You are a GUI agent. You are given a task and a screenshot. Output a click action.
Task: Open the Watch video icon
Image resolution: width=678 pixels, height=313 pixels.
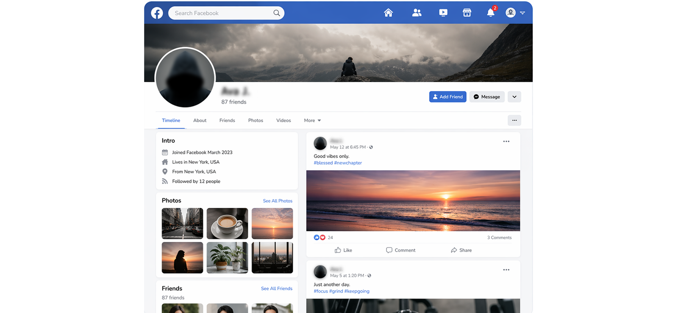pos(443,13)
